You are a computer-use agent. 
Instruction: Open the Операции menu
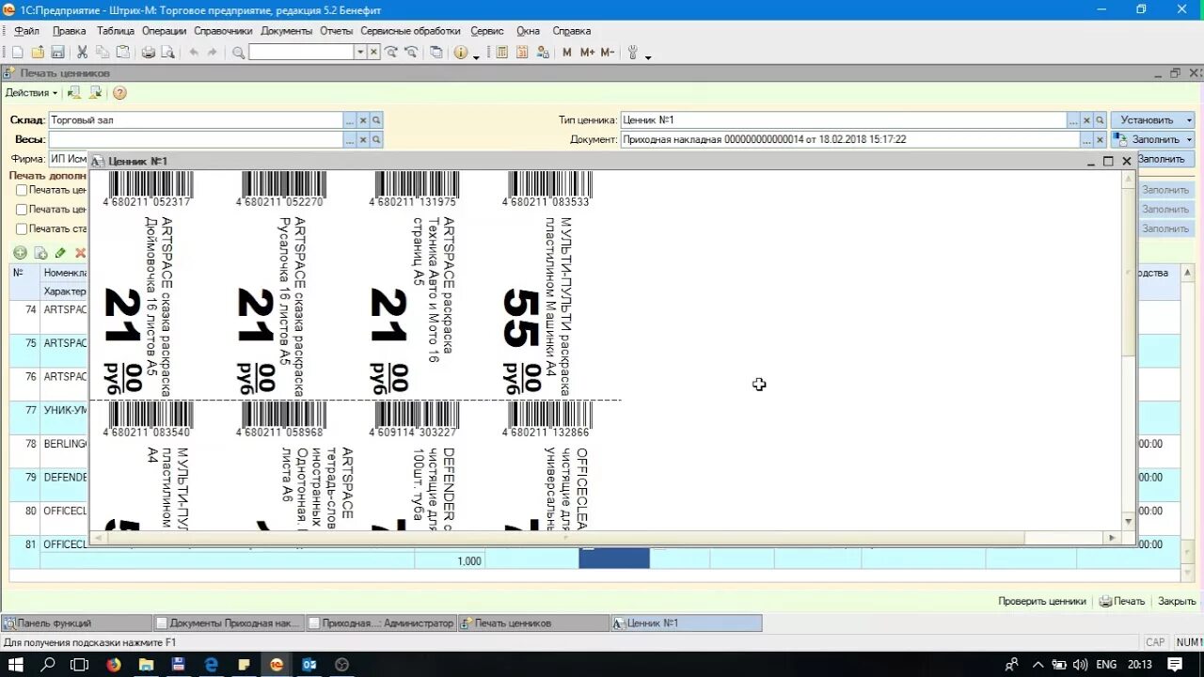click(164, 31)
